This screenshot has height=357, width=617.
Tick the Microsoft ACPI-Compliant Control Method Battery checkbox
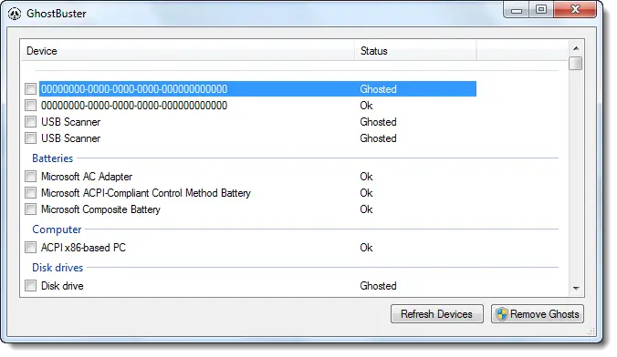[30, 193]
